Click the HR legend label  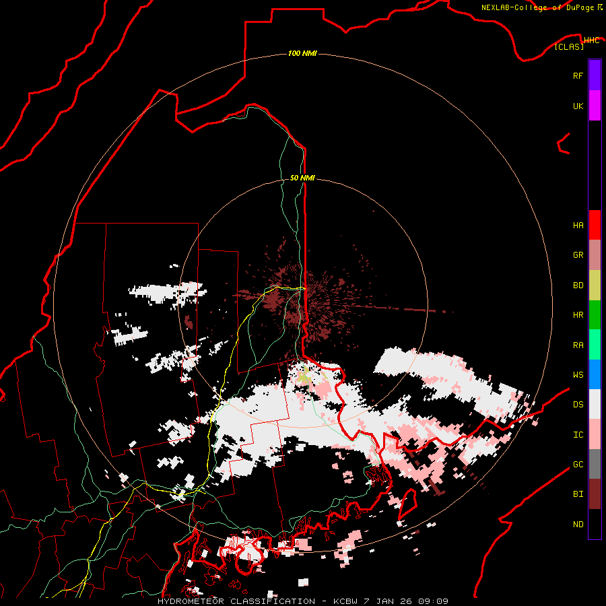click(578, 315)
